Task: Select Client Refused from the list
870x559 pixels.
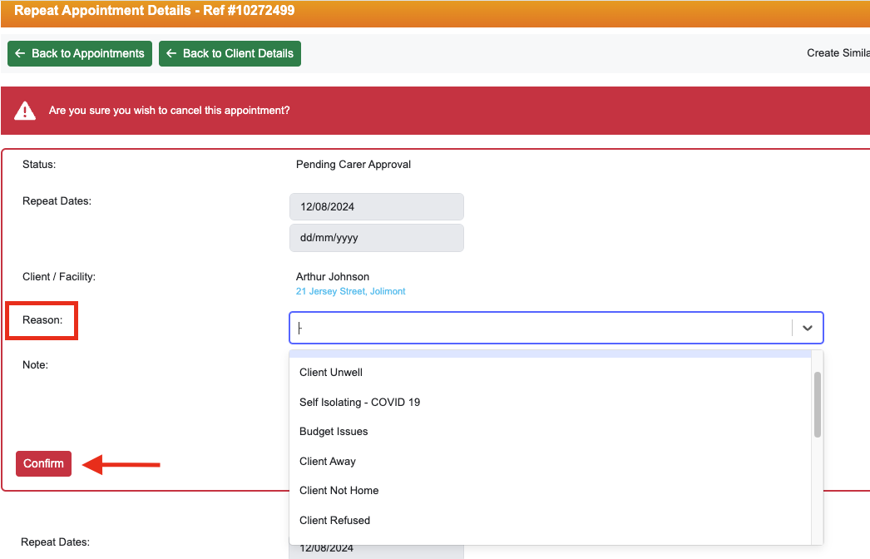Action: [334, 520]
